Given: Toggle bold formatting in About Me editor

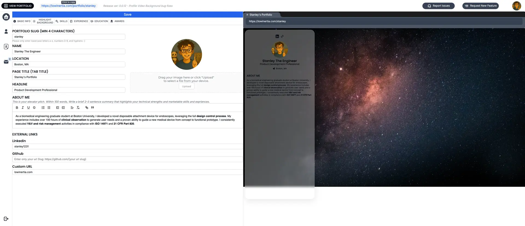Looking at the screenshot, I should [17, 108].
